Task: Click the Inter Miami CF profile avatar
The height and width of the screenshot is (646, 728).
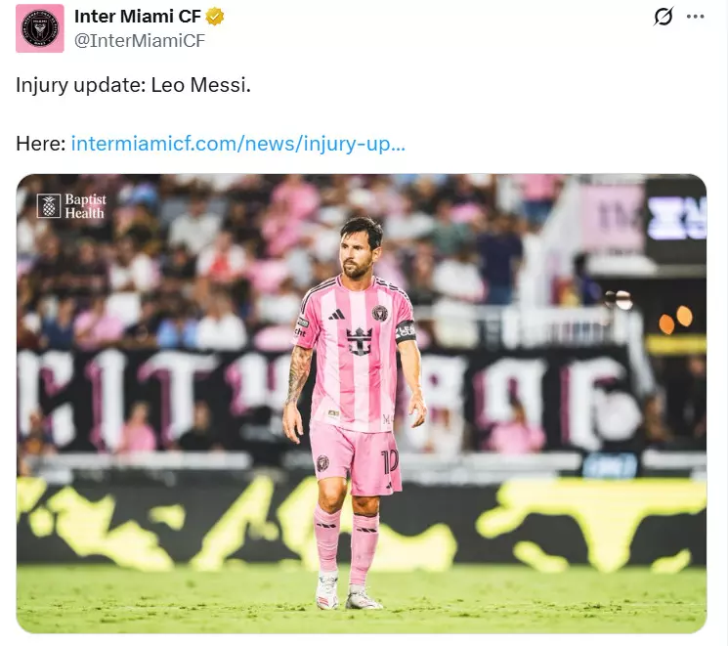Action: pos(40,28)
